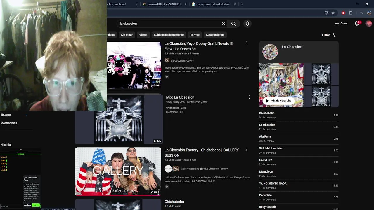
Task: Open the browser media controls icon
Action: click(x=362, y=13)
